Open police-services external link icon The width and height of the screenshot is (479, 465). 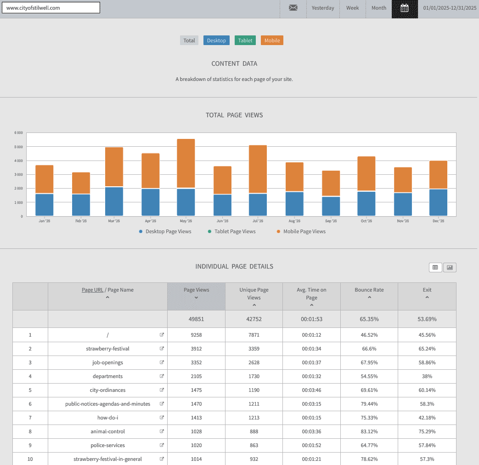coord(162,445)
